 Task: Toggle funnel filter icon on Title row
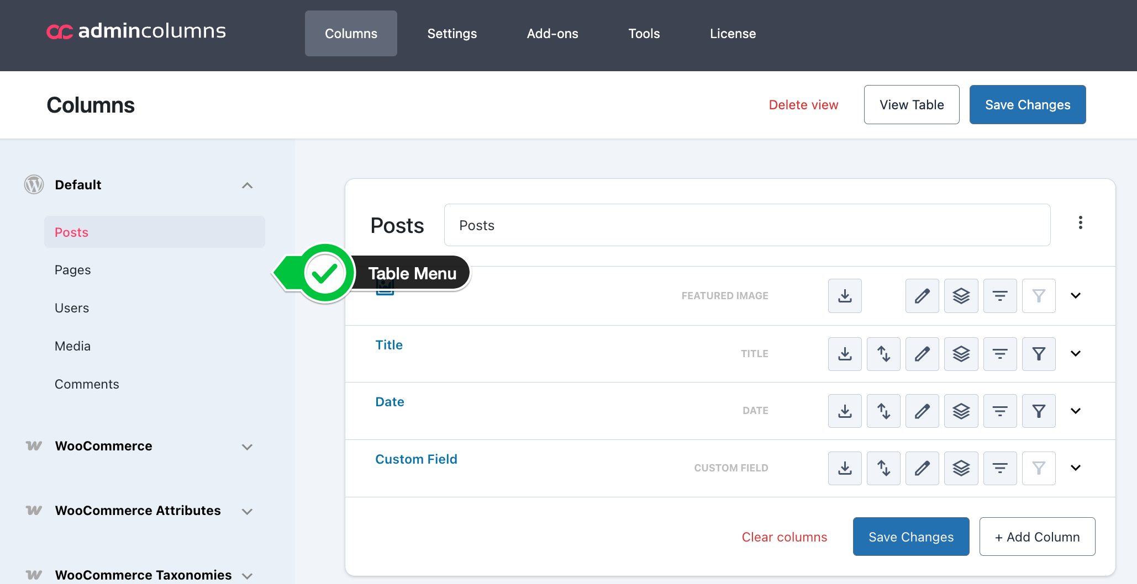(1039, 354)
